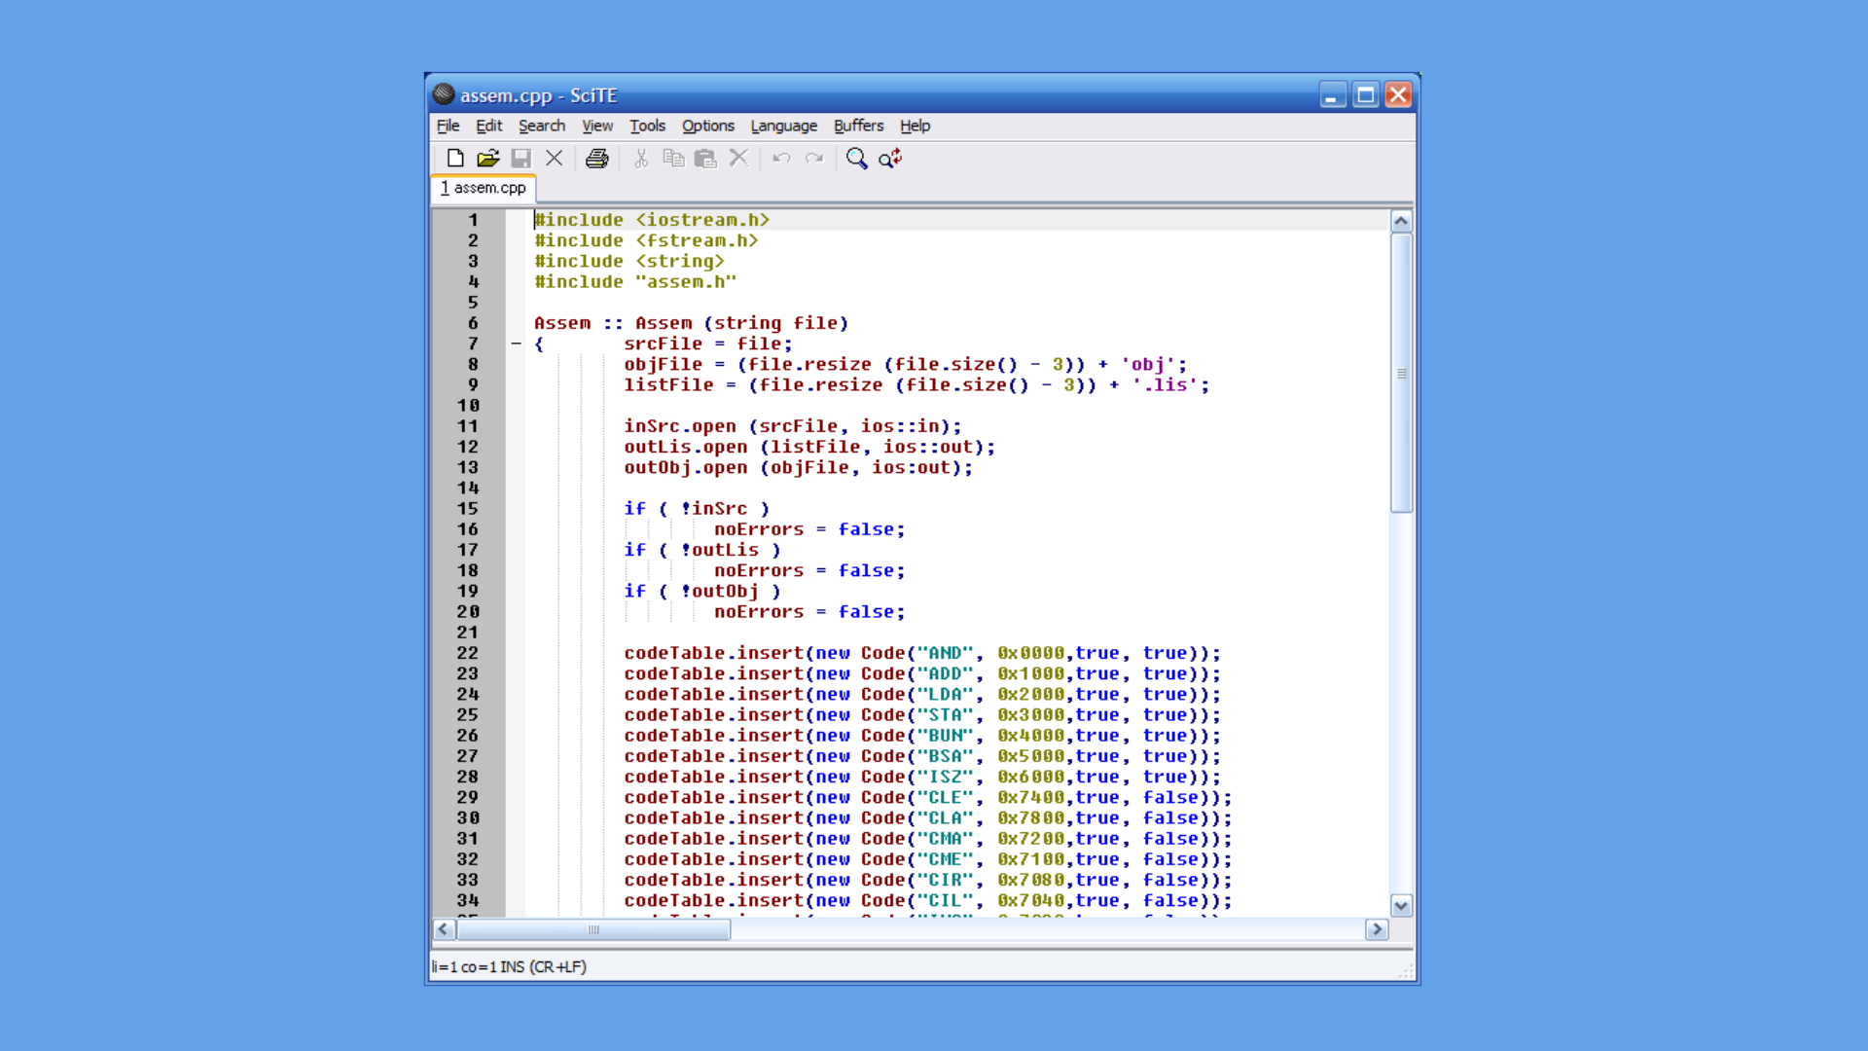The image size is (1868, 1051).
Task: Click the text '#include "assem.h"' on line 4
Action: point(635,281)
